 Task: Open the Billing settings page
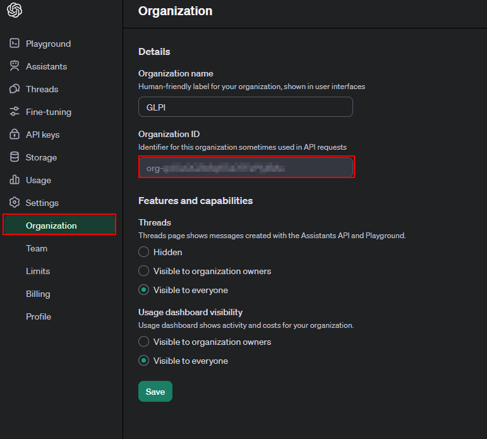[38, 294]
